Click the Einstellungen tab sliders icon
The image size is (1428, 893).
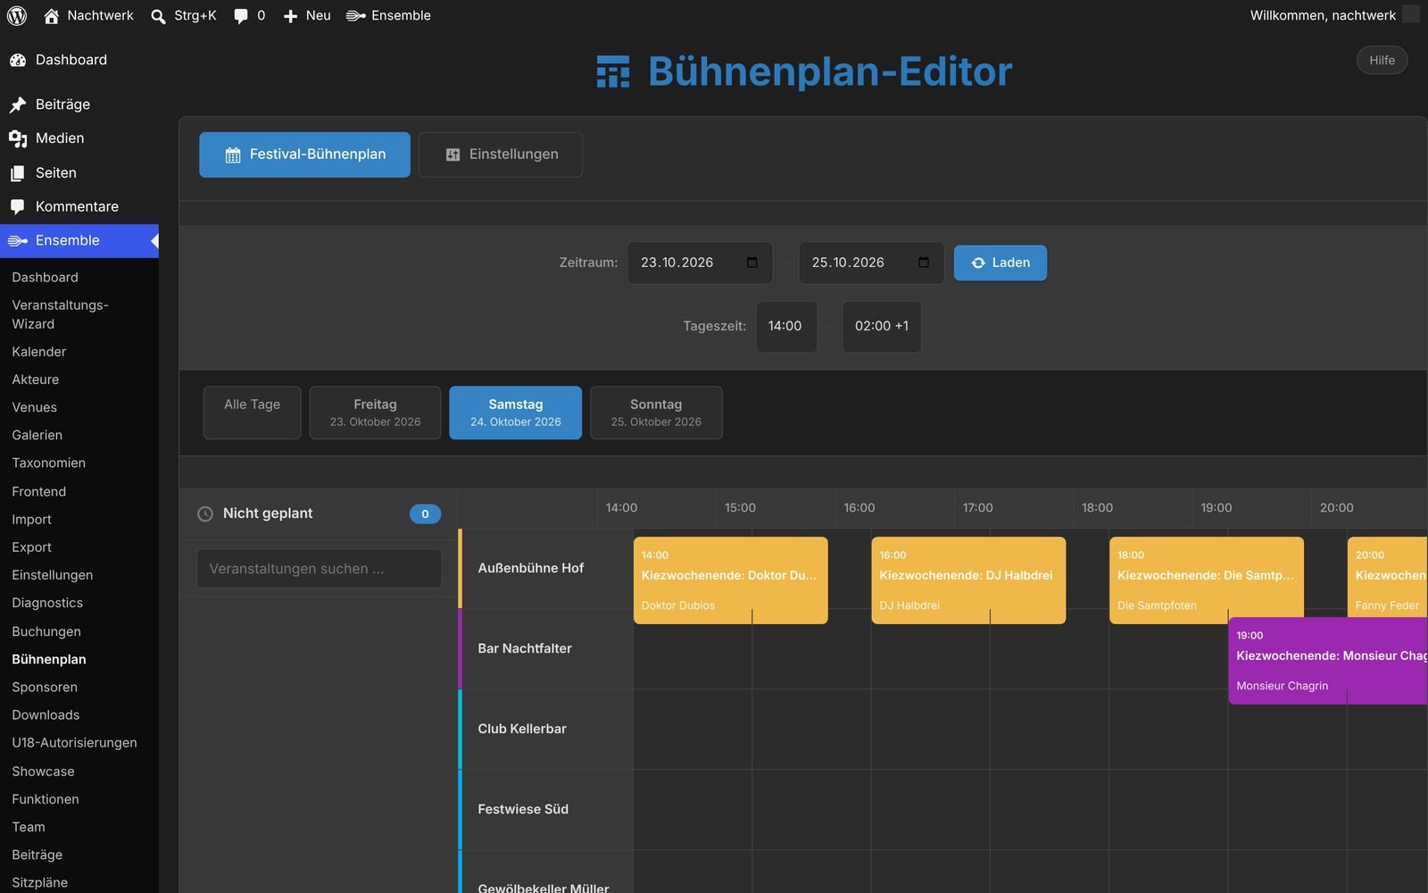[452, 155]
